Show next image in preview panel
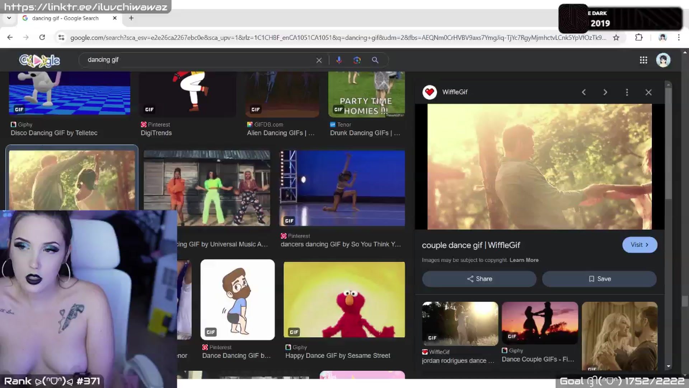 point(605,92)
